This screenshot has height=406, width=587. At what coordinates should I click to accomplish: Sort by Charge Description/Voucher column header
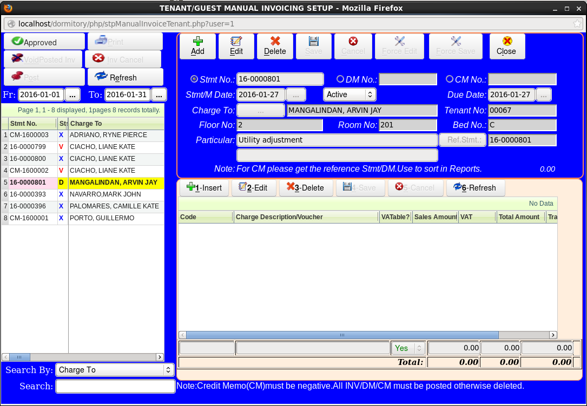(306, 217)
